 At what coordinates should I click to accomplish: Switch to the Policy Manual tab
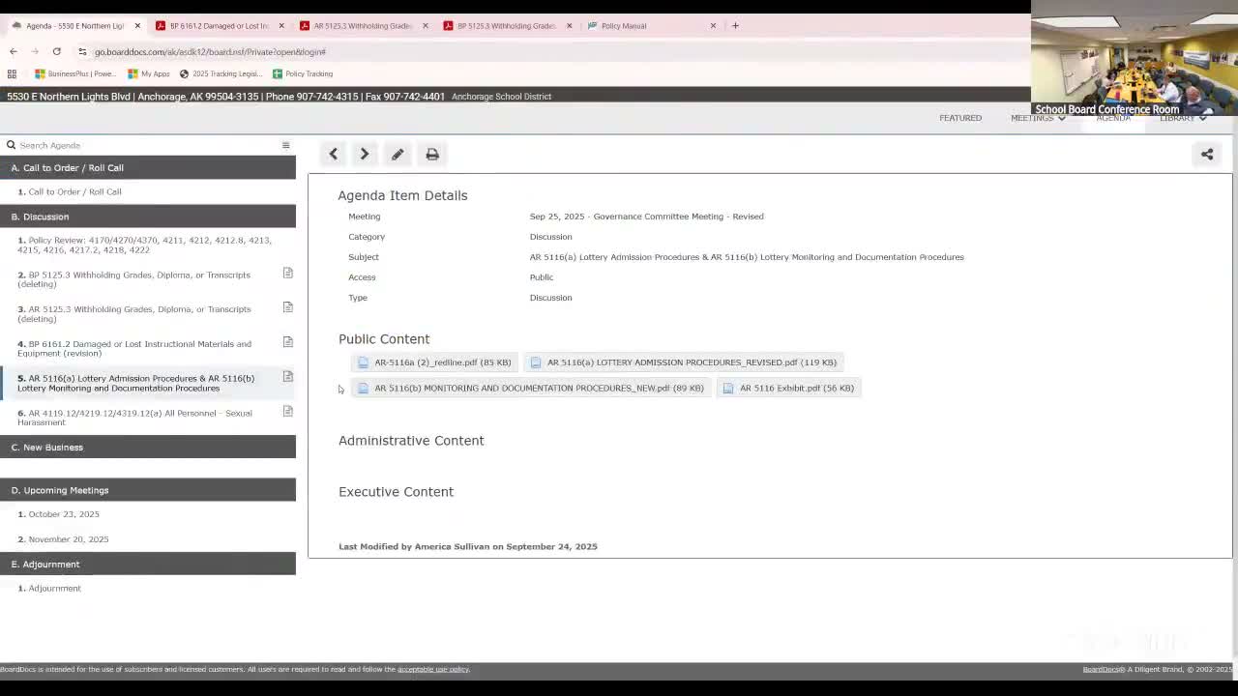pos(650,26)
